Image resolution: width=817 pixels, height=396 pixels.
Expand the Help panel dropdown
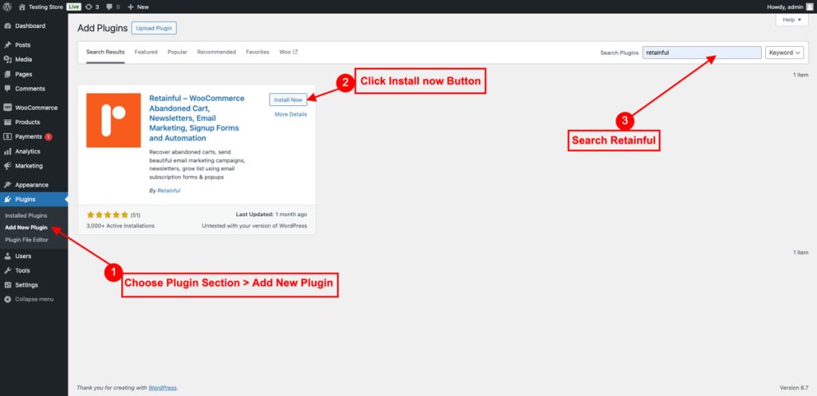pos(792,20)
